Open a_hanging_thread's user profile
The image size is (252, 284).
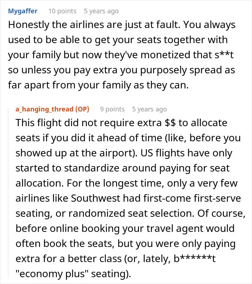[x=44, y=109]
